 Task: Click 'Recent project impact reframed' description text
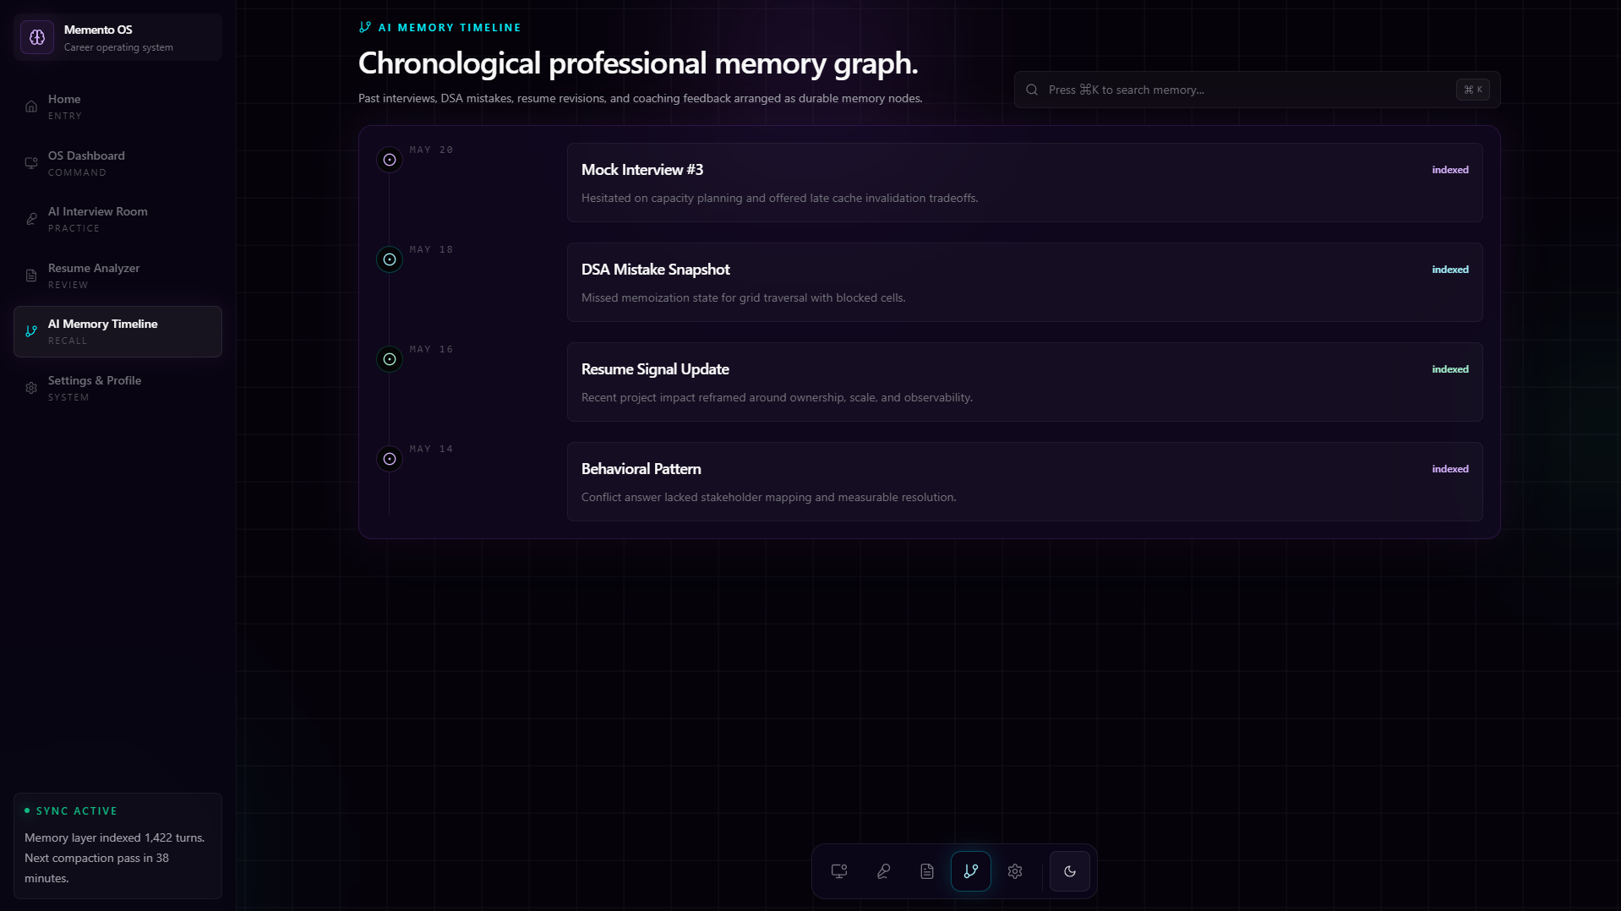777,397
